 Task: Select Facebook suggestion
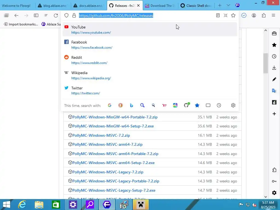point(150,45)
